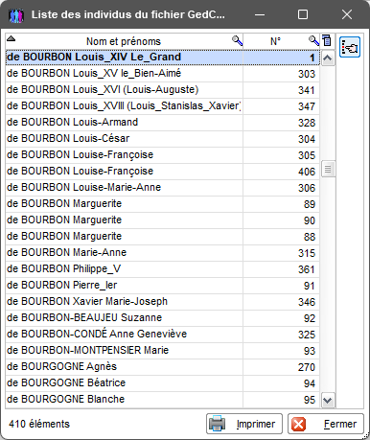Select de BOURBON Louise-Marie-Anne
Screen dimensions: 370x440
(x=162, y=188)
